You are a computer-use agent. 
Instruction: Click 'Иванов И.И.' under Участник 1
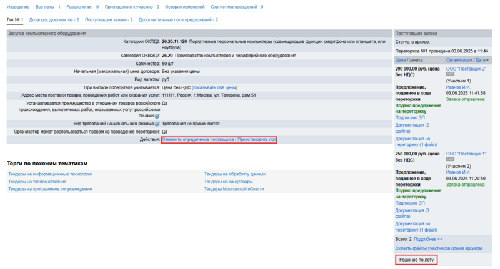458,87
